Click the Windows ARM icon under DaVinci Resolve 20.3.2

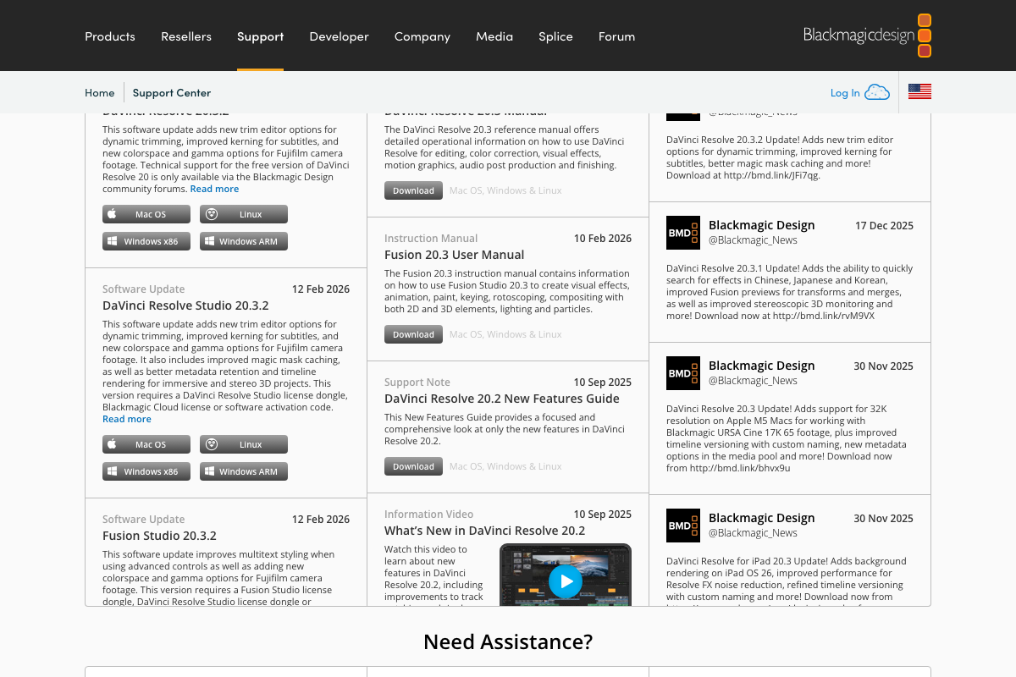click(x=212, y=241)
